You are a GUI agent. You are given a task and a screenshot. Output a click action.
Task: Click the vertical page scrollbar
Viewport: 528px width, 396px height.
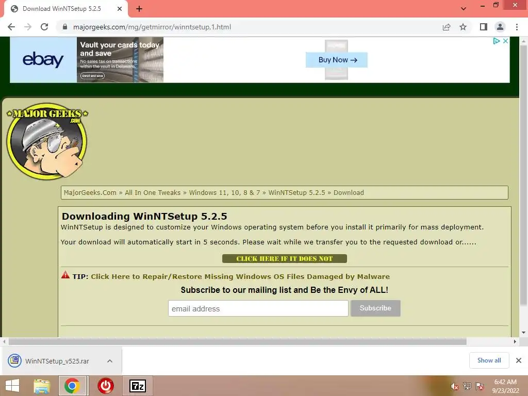click(x=524, y=175)
